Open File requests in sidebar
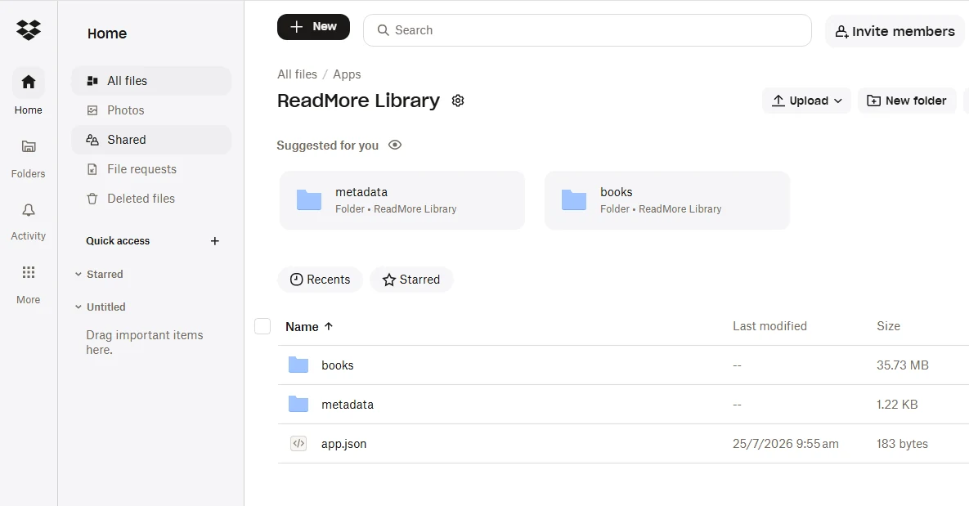 (x=151, y=169)
